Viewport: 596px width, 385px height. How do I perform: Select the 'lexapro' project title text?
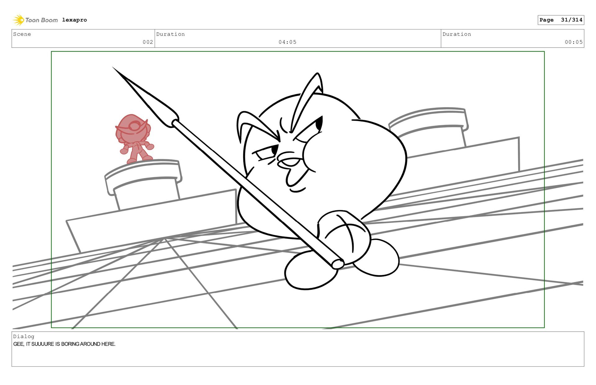74,20
